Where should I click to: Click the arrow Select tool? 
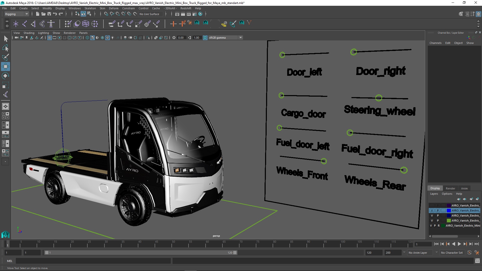[x=5, y=39]
